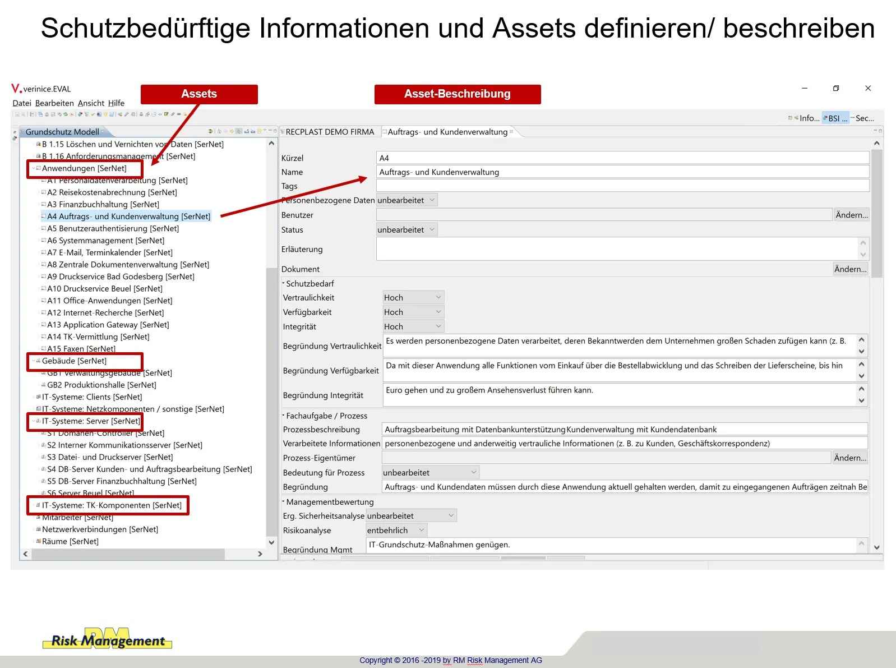Click the icon beside A7 E-Mail, Terminkalender
Screen dimensions: 896x668
click(x=43, y=253)
